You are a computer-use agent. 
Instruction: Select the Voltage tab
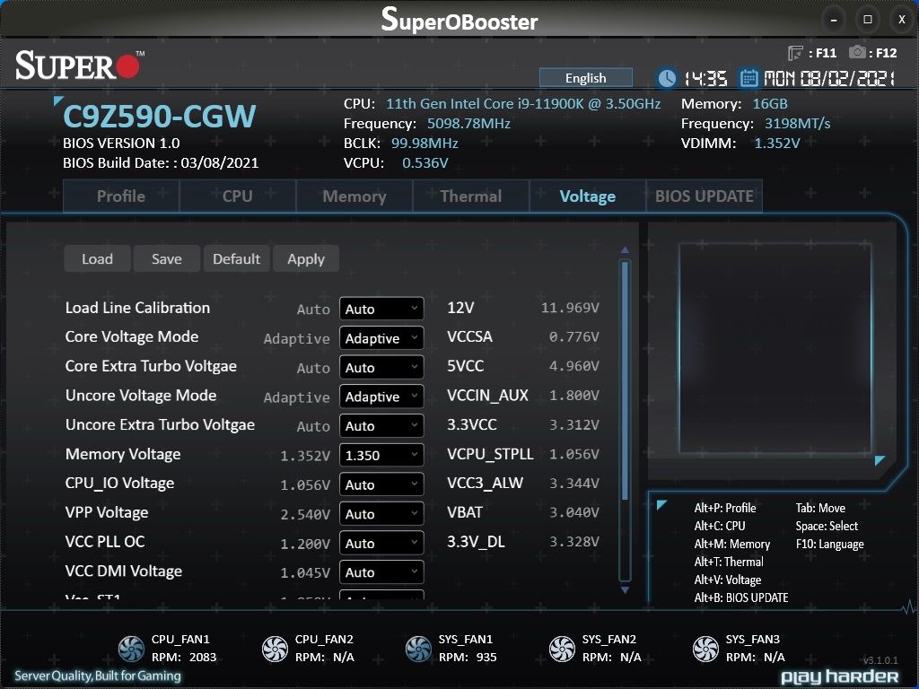click(x=587, y=196)
